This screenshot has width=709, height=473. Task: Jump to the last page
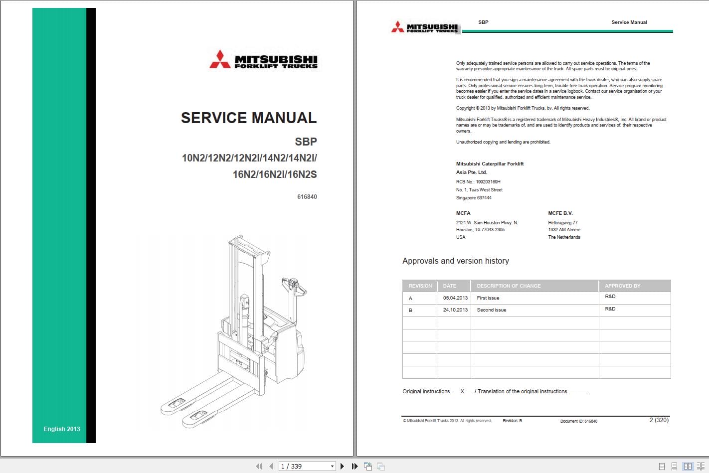[354, 466]
